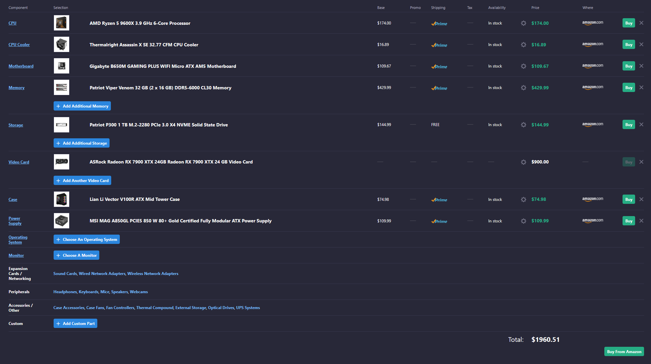Open the Patriot P300 SSD thumbnail
Screen dimensions: 651x364
(x=62, y=125)
